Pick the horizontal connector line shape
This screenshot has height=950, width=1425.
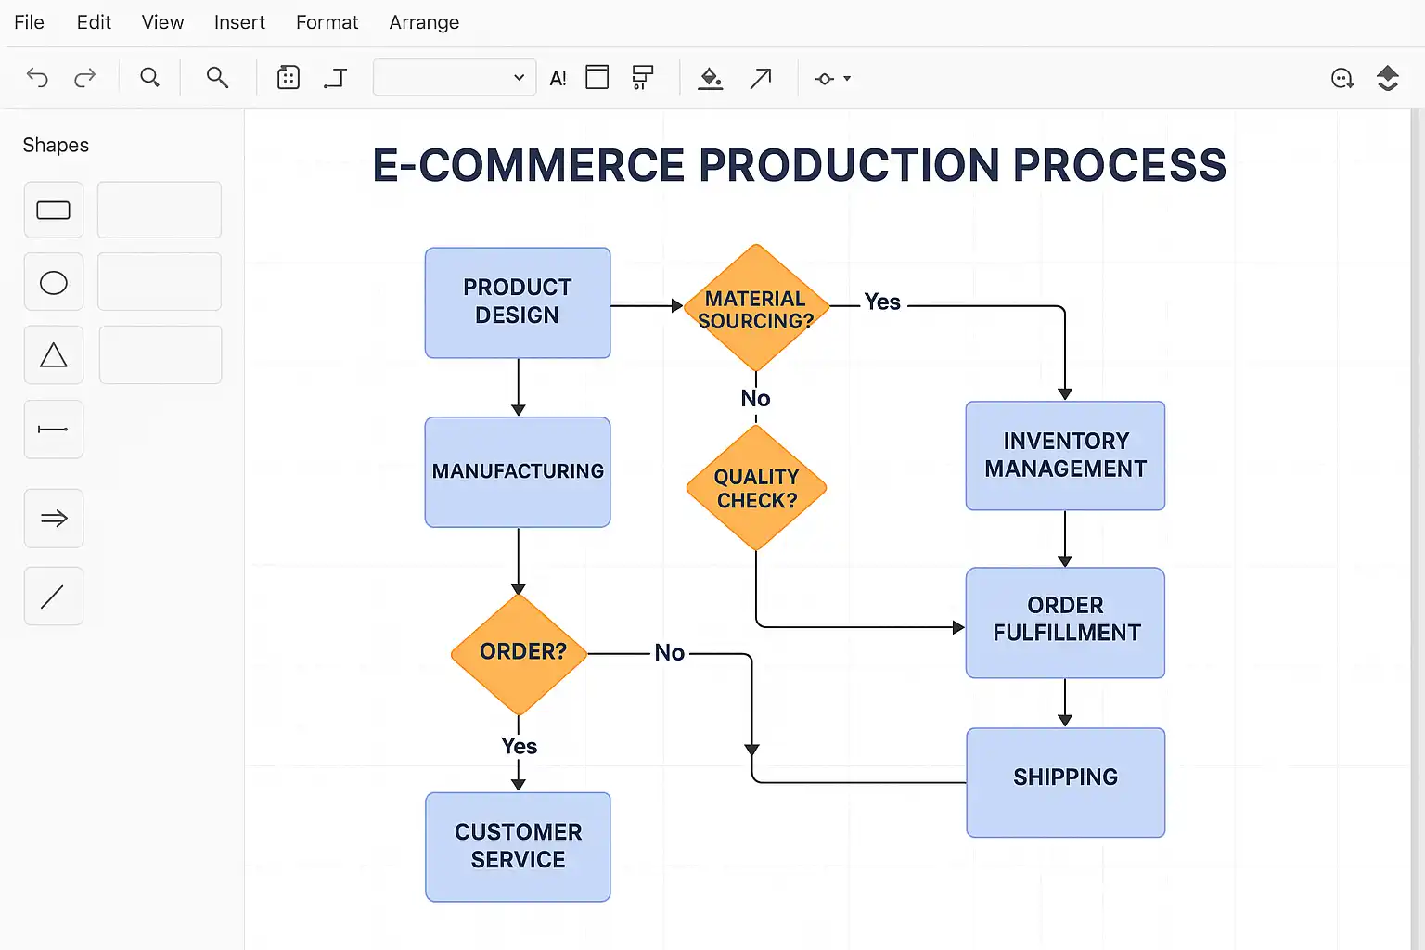[54, 429]
